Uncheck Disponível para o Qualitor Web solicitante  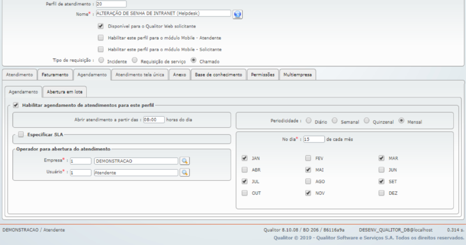(x=101, y=26)
